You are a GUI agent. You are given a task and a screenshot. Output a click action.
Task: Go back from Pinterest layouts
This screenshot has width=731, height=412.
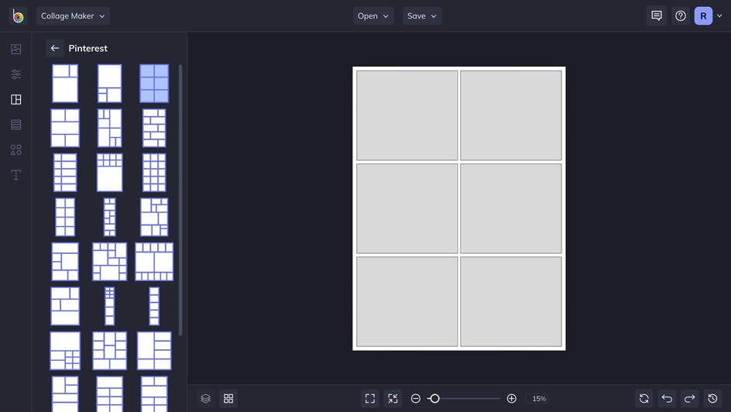(x=54, y=48)
